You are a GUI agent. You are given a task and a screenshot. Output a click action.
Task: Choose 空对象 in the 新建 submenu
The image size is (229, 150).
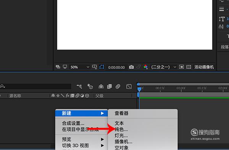pyautogui.click(x=121, y=147)
